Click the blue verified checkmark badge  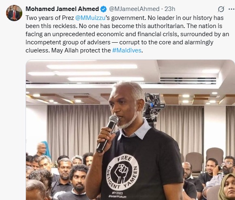click(103, 9)
